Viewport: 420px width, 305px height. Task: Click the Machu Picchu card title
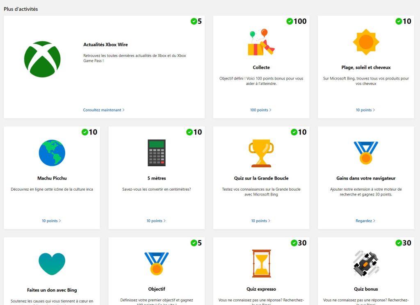52,178
